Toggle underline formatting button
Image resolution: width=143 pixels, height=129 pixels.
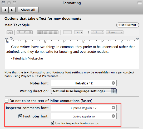[30, 33]
